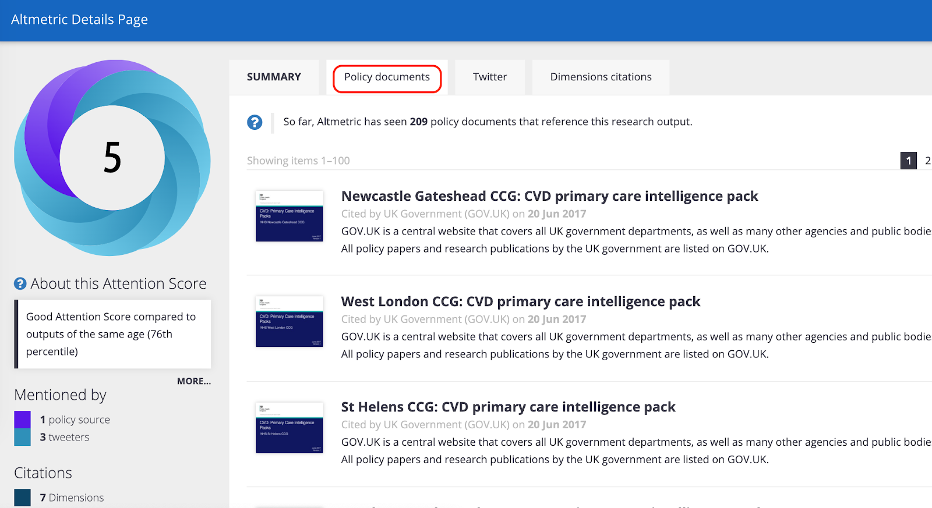Click the question mark icon near policy count
The width and height of the screenshot is (932, 508).
pos(255,122)
